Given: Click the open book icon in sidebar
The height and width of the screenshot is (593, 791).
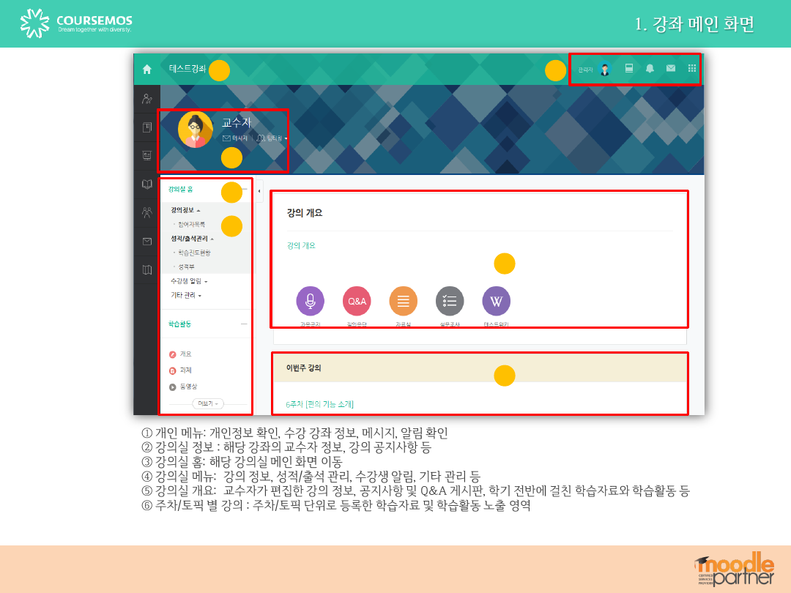Looking at the screenshot, I should tap(146, 184).
